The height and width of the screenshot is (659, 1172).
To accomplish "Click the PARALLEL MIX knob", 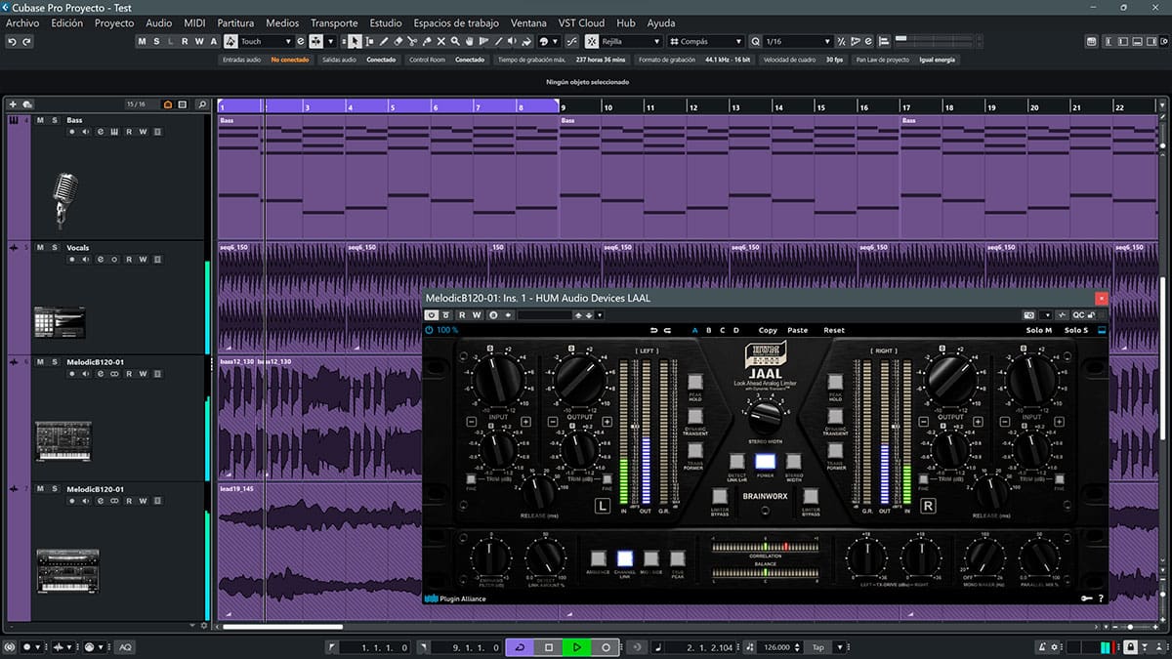I will pos(1039,557).
